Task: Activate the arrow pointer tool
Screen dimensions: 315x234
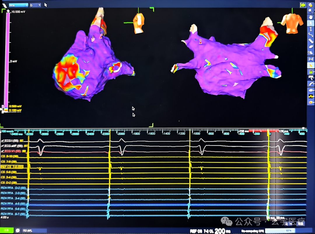Action: tap(311, 23)
